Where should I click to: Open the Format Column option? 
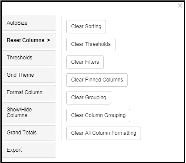(x=29, y=92)
